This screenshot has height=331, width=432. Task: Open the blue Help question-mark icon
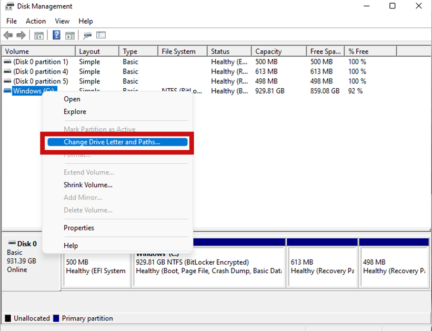pos(56,35)
